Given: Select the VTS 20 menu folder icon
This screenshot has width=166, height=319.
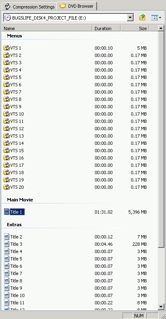Looking at the screenshot, I should (x=6, y=187).
